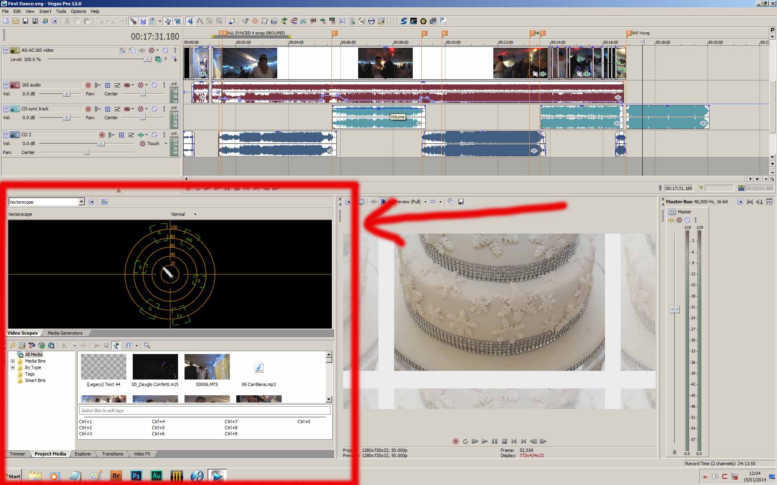Open the Vectorscope scope type dropdown
The image size is (777, 485).
pyautogui.click(x=81, y=202)
